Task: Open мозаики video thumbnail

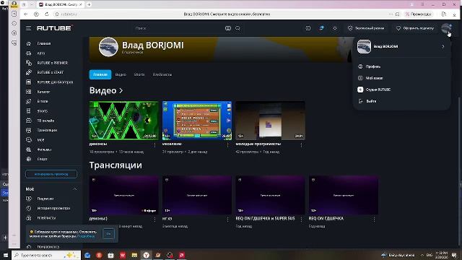Action: click(197, 121)
